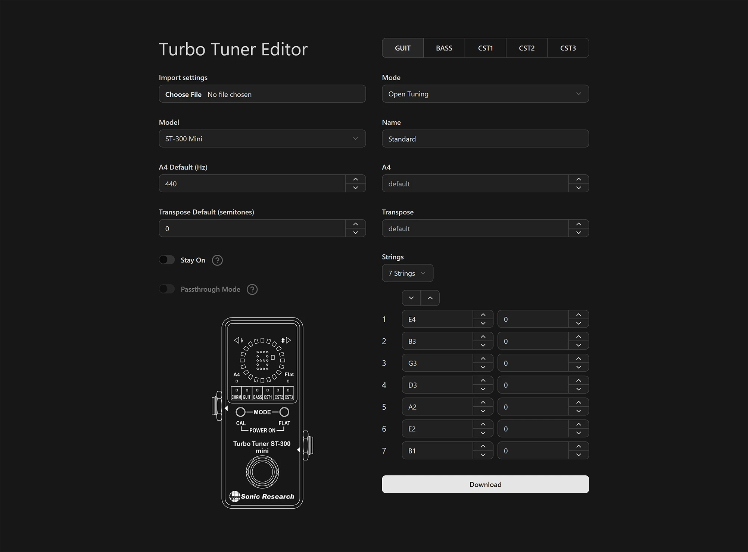Viewport: 748px width, 552px height.
Task: Increase preset A4 value
Action: click(579, 179)
